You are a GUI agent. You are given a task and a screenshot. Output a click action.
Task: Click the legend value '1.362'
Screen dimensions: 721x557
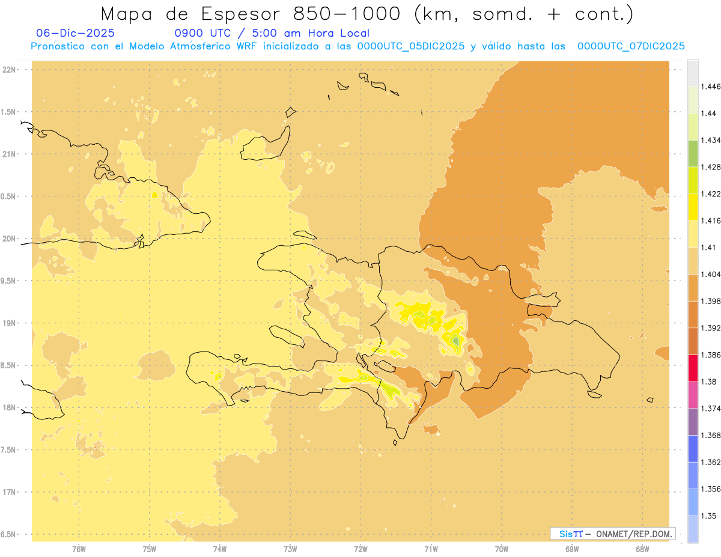pos(712,462)
